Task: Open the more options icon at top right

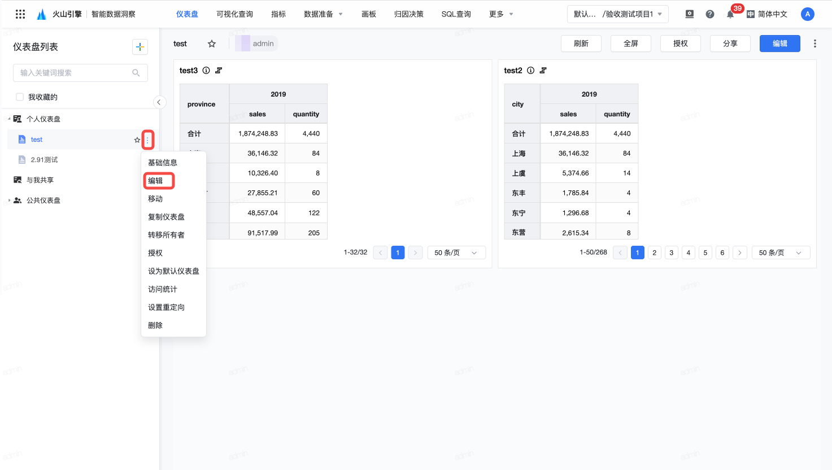Action: point(814,43)
